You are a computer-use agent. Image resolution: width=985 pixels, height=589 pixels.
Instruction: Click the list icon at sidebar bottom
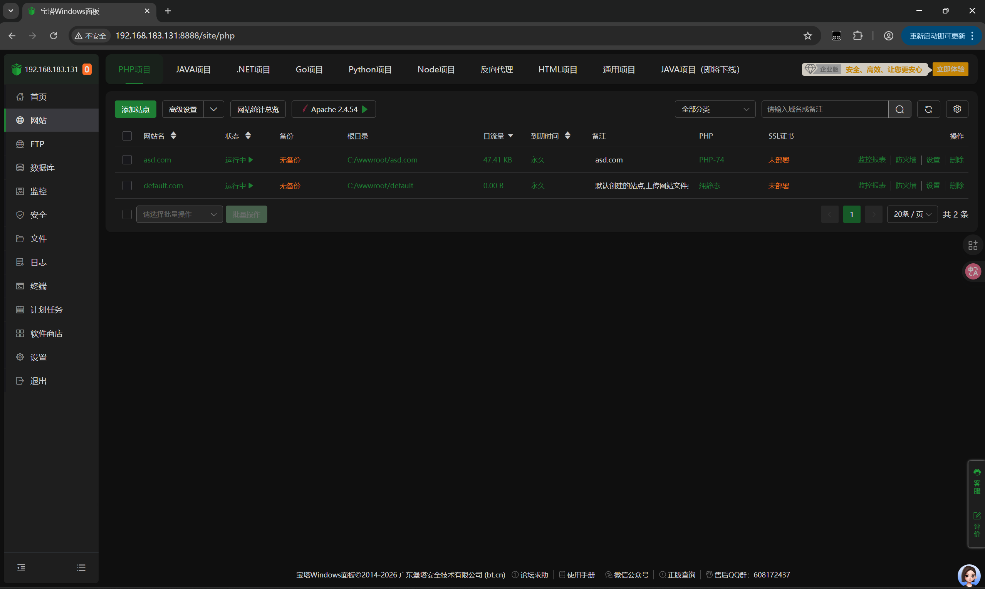pyautogui.click(x=81, y=568)
